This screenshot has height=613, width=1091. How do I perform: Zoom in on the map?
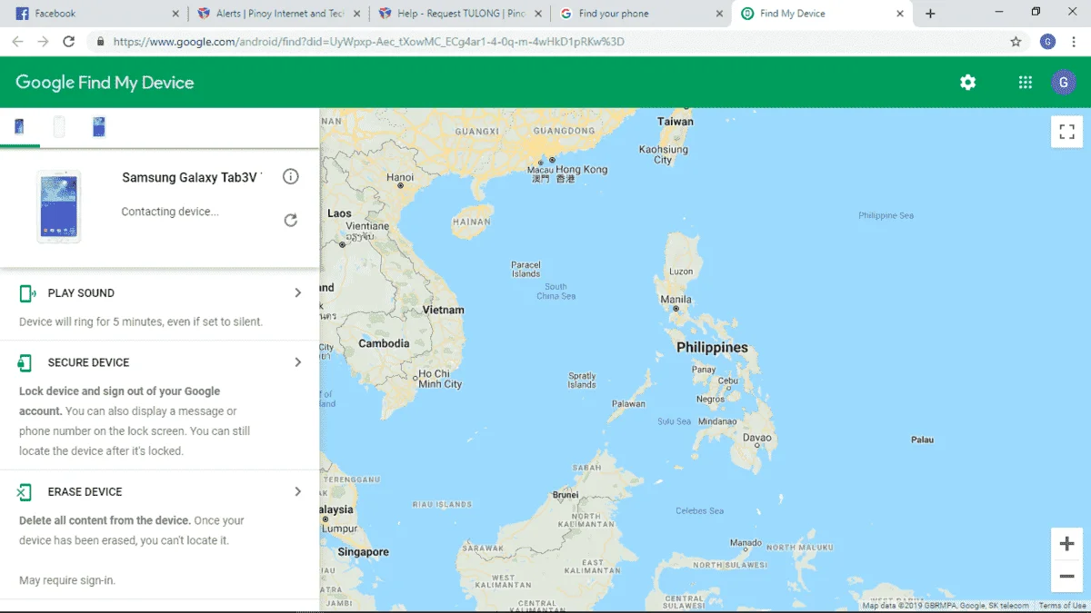click(1066, 544)
